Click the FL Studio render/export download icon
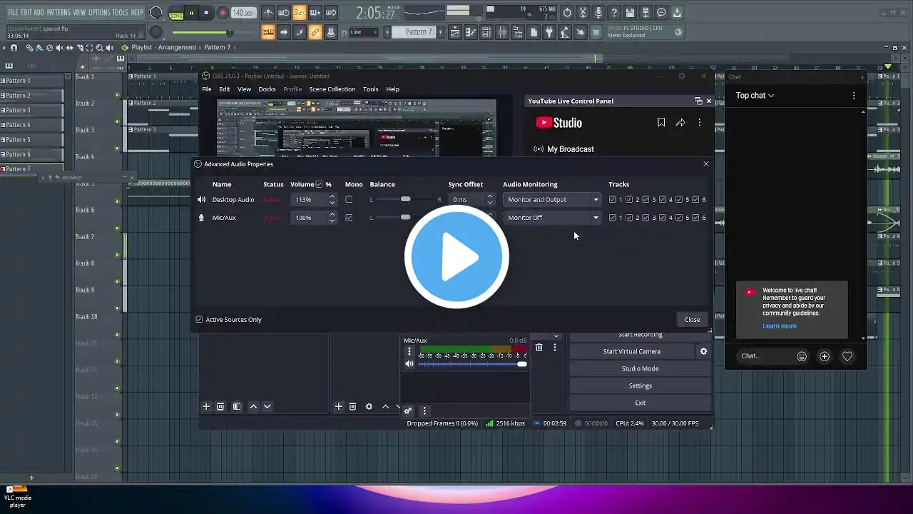This screenshot has height=514, width=913. point(677,13)
